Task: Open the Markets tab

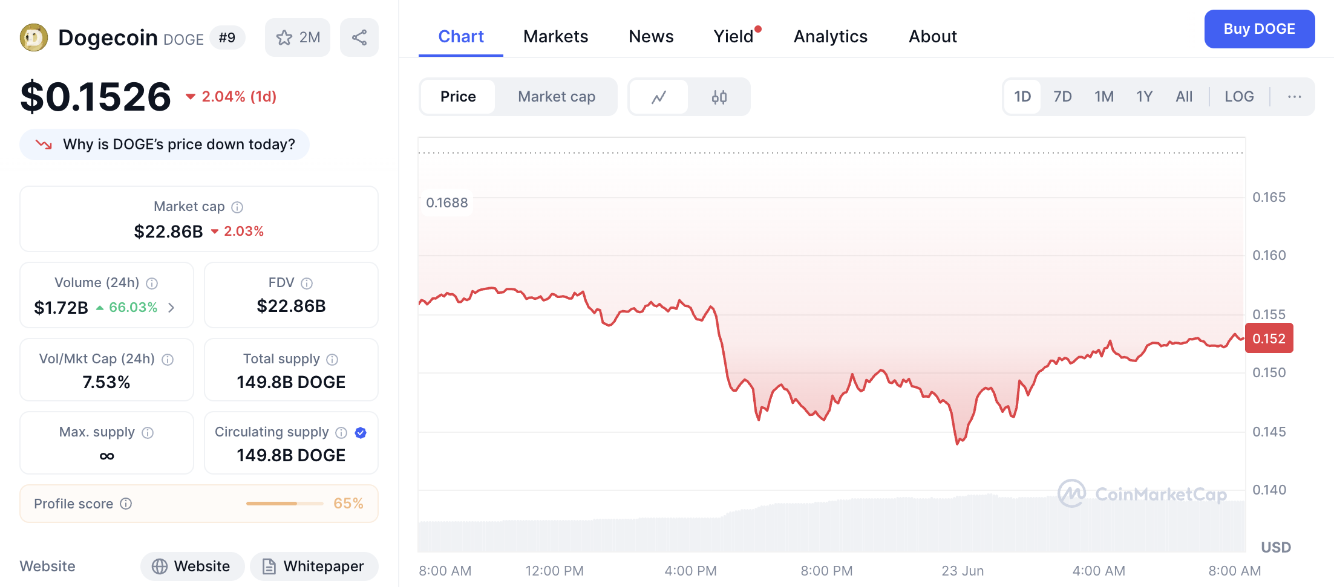Action: [555, 36]
